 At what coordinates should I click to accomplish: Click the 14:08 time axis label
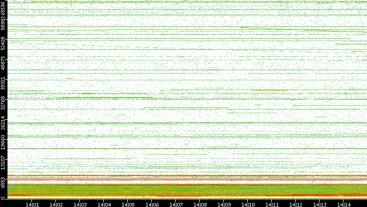[x=200, y=204]
